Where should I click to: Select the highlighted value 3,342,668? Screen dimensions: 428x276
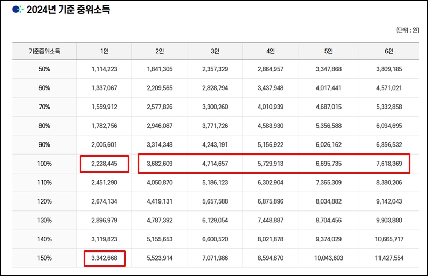coord(104,258)
